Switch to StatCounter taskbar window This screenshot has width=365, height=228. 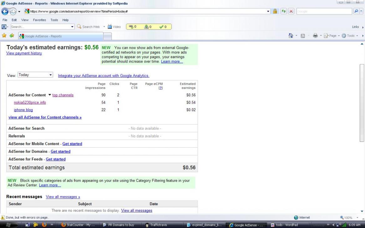point(78,225)
